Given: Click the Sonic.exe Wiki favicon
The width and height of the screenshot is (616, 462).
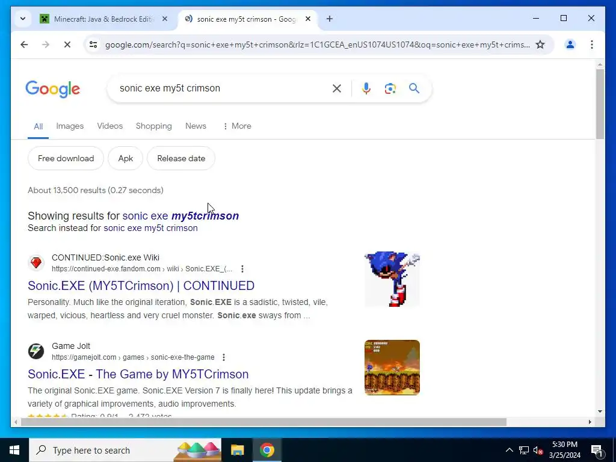Looking at the screenshot, I should click(x=36, y=263).
